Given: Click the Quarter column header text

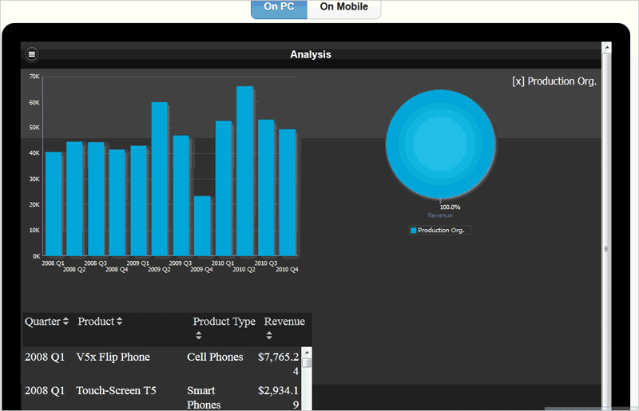Looking at the screenshot, I should tap(42, 322).
